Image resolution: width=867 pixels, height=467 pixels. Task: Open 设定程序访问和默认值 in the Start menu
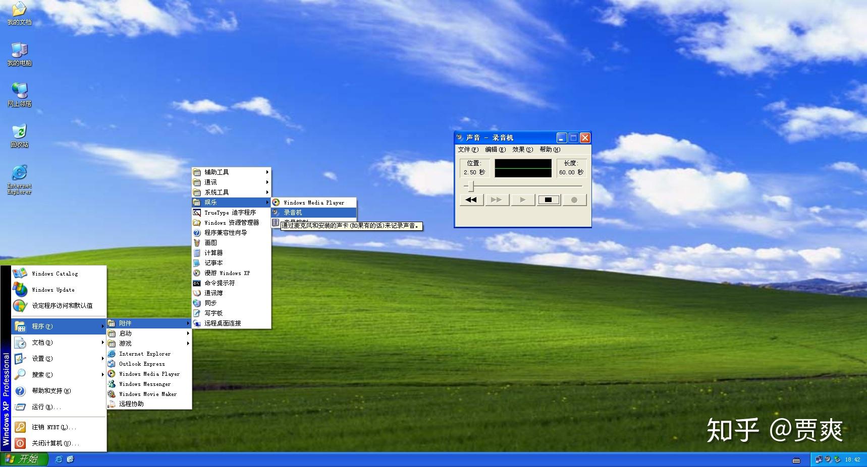tap(59, 305)
